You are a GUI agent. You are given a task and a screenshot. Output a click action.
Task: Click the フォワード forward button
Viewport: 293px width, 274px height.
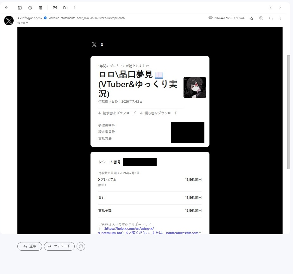pos(59,247)
